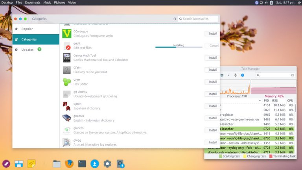Click the Genius Math Tool calculator icon

tap(66, 58)
